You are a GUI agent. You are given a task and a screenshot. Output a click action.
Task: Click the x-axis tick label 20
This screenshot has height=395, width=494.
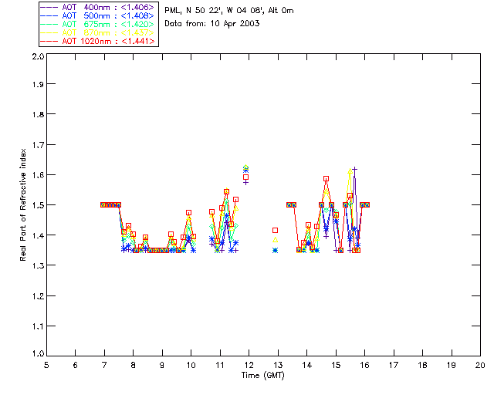tap(480, 365)
